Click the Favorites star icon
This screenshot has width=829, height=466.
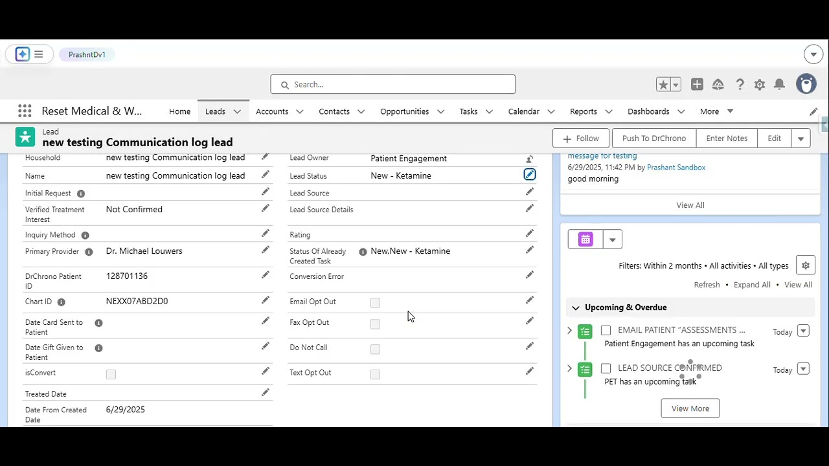(663, 85)
